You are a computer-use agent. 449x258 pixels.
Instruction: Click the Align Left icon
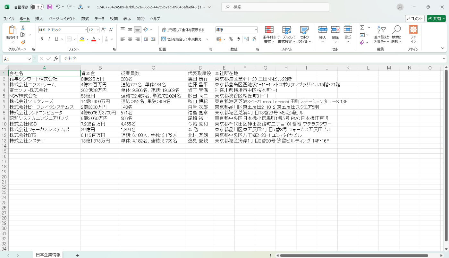123,39
